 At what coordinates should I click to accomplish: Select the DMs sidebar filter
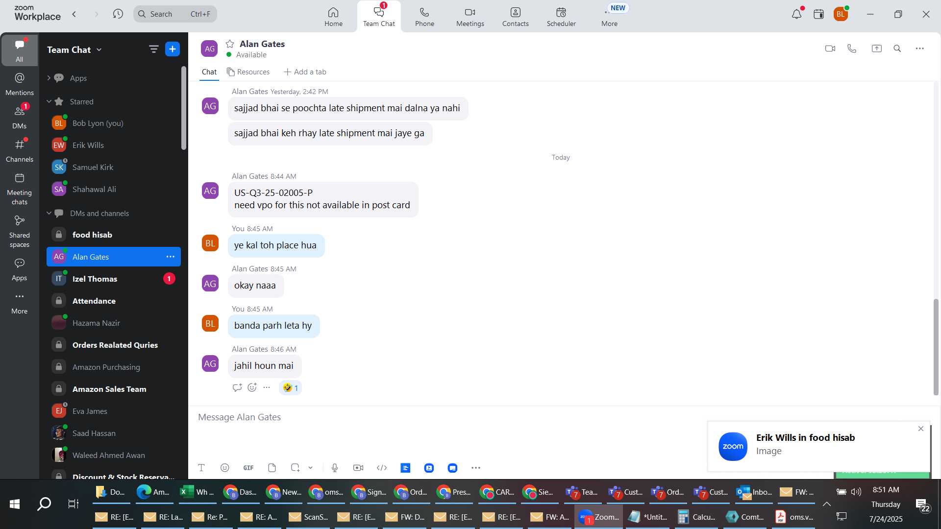[x=20, y=118]
